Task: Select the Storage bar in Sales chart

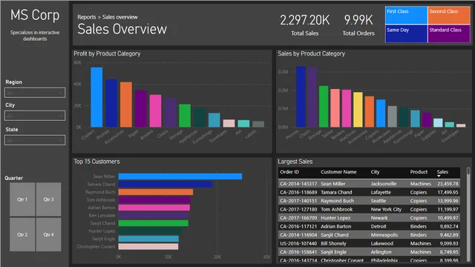Action: click(x=324, y=106)
